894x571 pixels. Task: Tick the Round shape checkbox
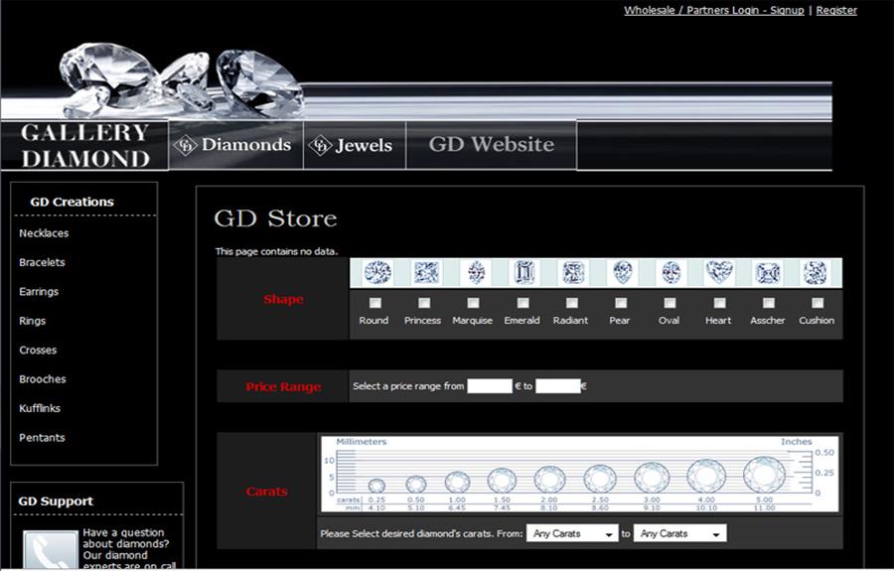click(x=375, y=303)
